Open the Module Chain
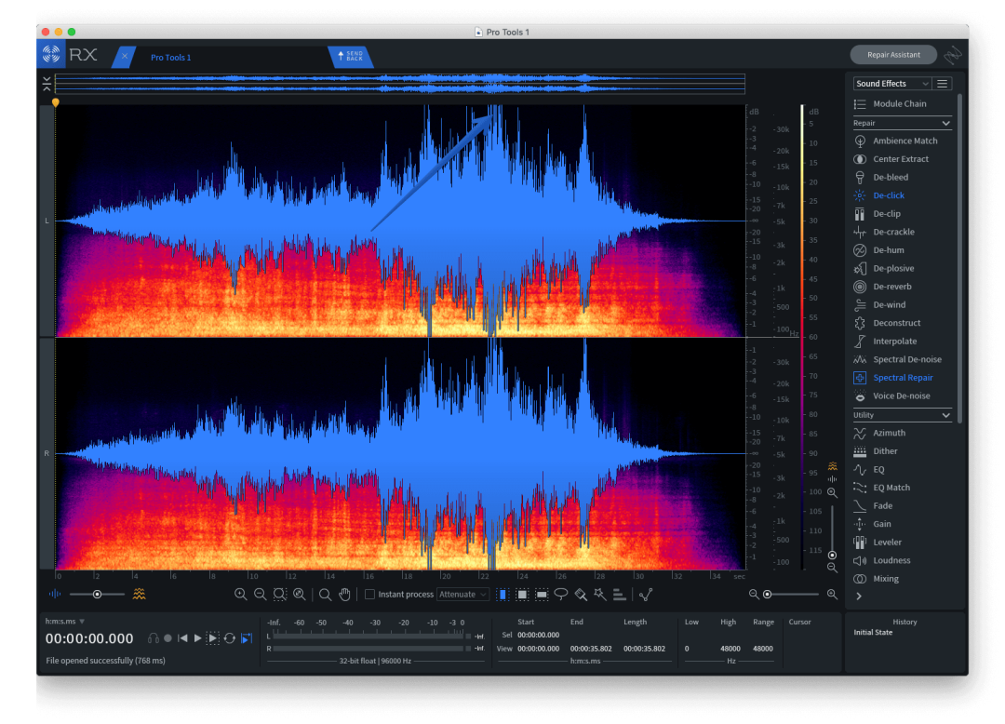The width and height of the screenshot is (1005, 724). [899, 104]
